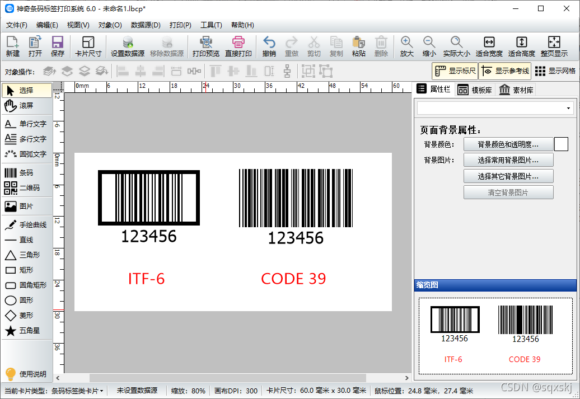Open 打印预览 print preview
This screenshot has width=580, height=399.
[x=206, y=46]
